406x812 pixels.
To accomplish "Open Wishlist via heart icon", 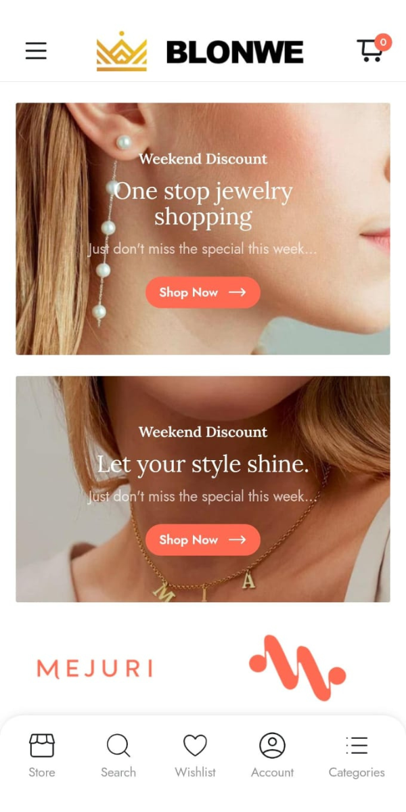I will (195, 746).
